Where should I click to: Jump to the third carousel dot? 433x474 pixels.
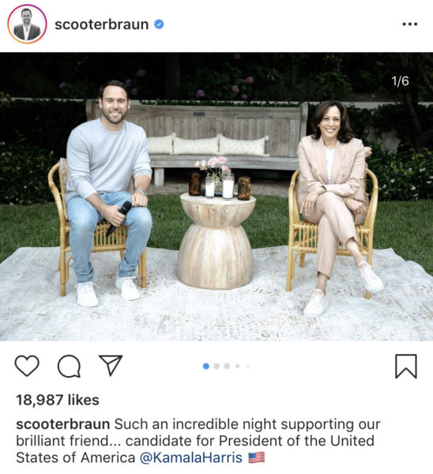pos(227,366)
